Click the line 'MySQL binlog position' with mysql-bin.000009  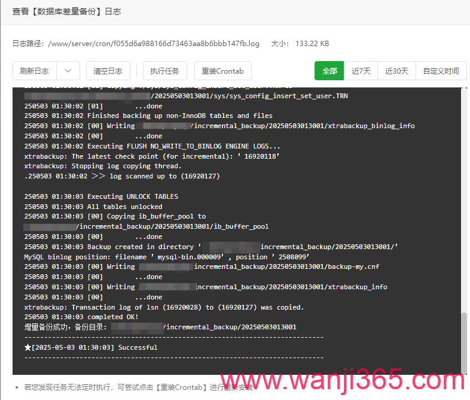167,257
